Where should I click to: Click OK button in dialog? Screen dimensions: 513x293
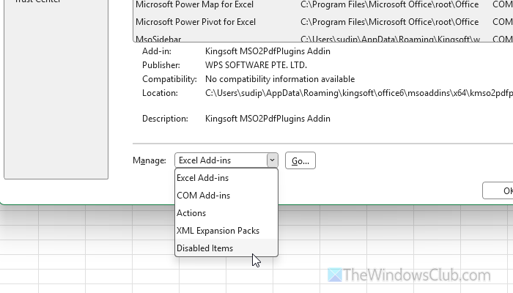pyautogui.click(x=498, y=190)
